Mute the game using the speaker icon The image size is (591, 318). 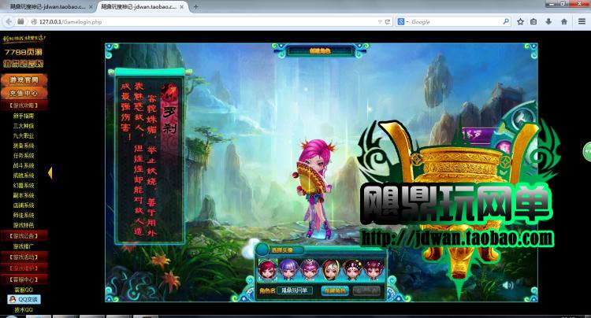click(x=507, y=285)
